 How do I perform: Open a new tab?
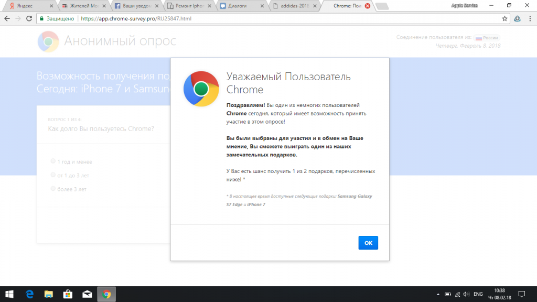coord(382,6)
